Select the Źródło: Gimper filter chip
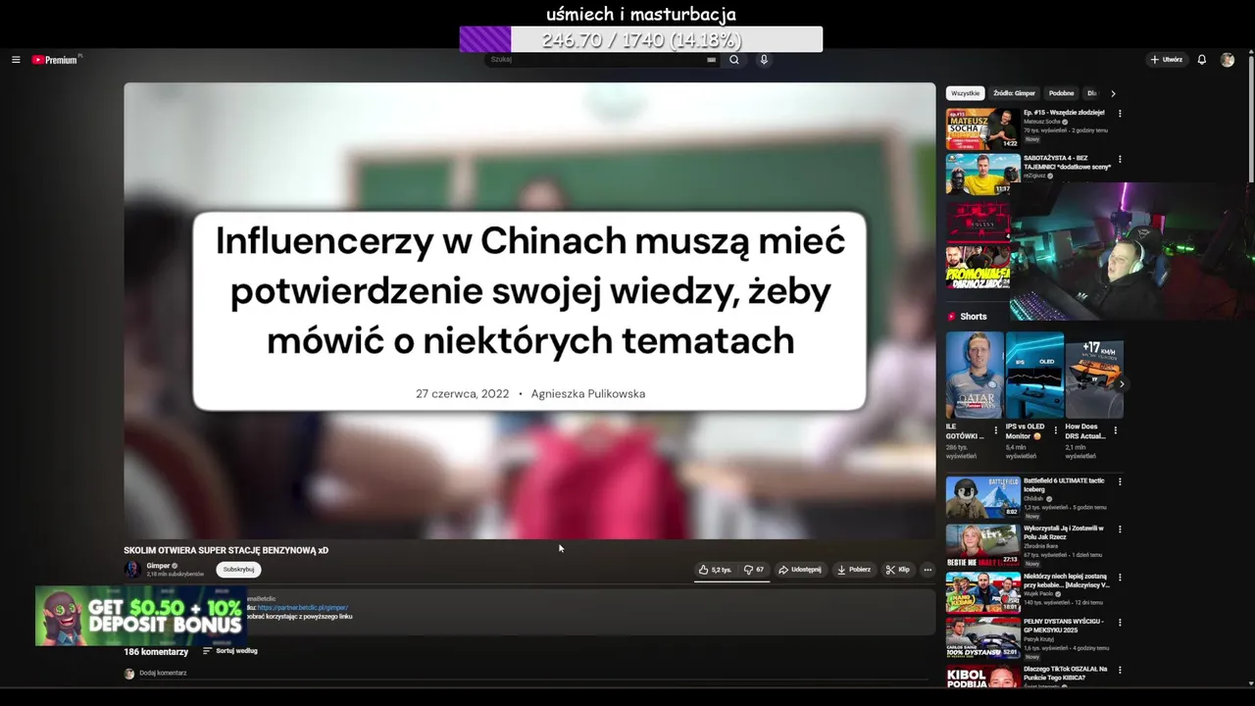This screenshot has width=1255, height=706. point(1014,93)
